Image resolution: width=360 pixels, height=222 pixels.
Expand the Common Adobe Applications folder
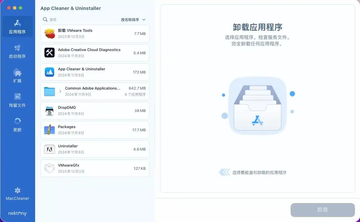coord(60,91)
